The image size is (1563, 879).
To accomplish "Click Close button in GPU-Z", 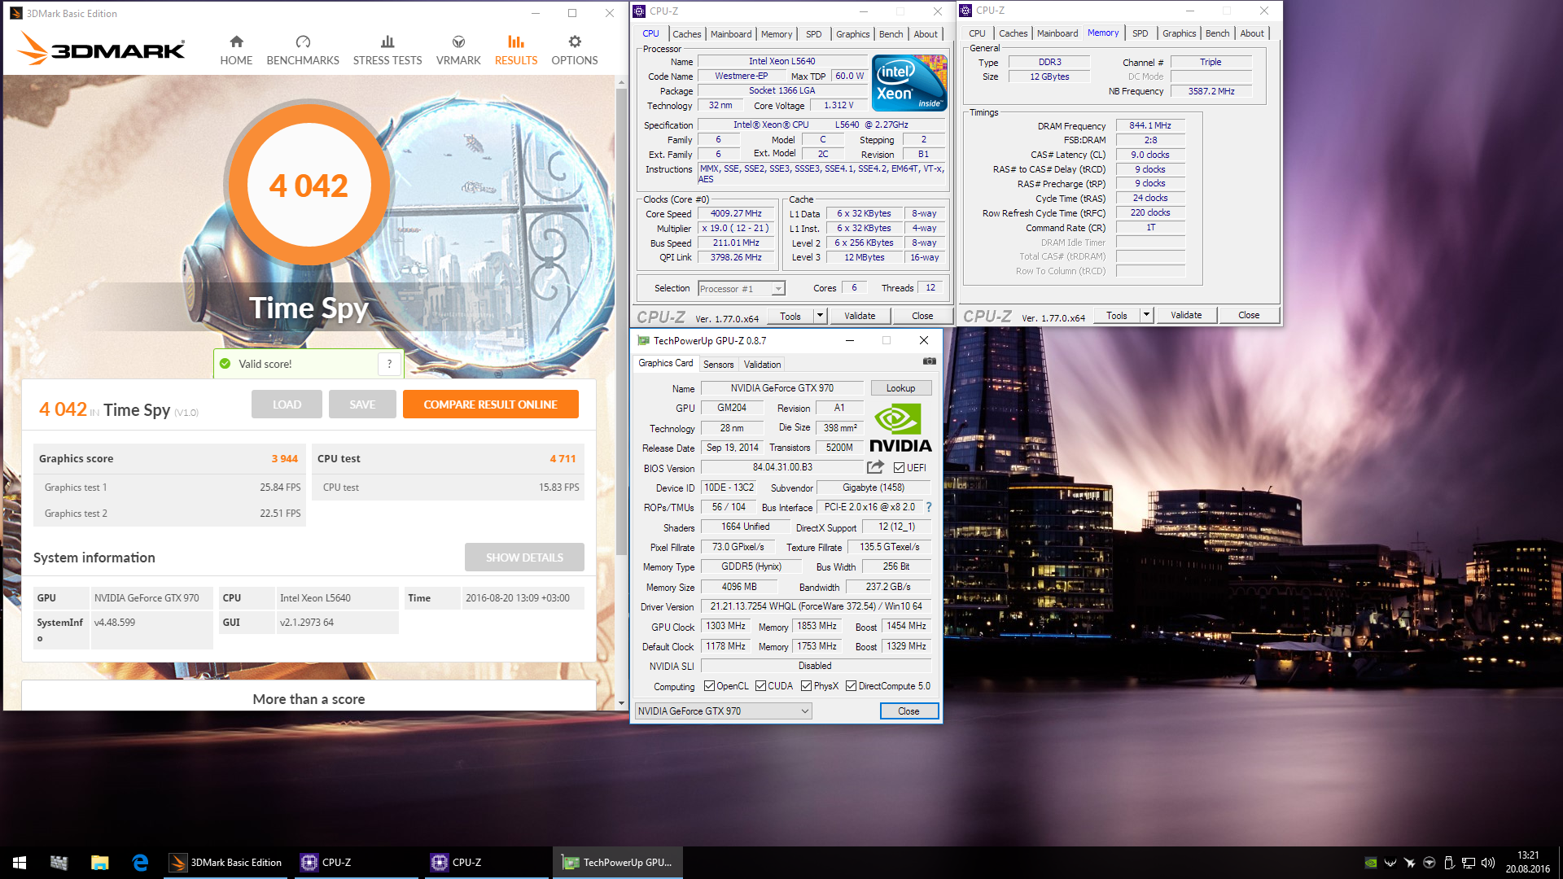I will [908, 711].
